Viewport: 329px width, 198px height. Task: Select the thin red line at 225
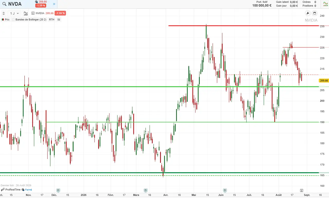tap(301, 47)
